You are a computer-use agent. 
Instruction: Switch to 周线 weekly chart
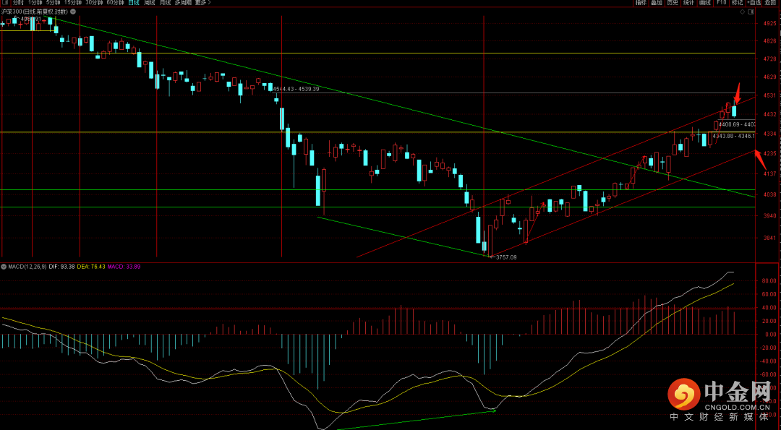click(150, 2)
